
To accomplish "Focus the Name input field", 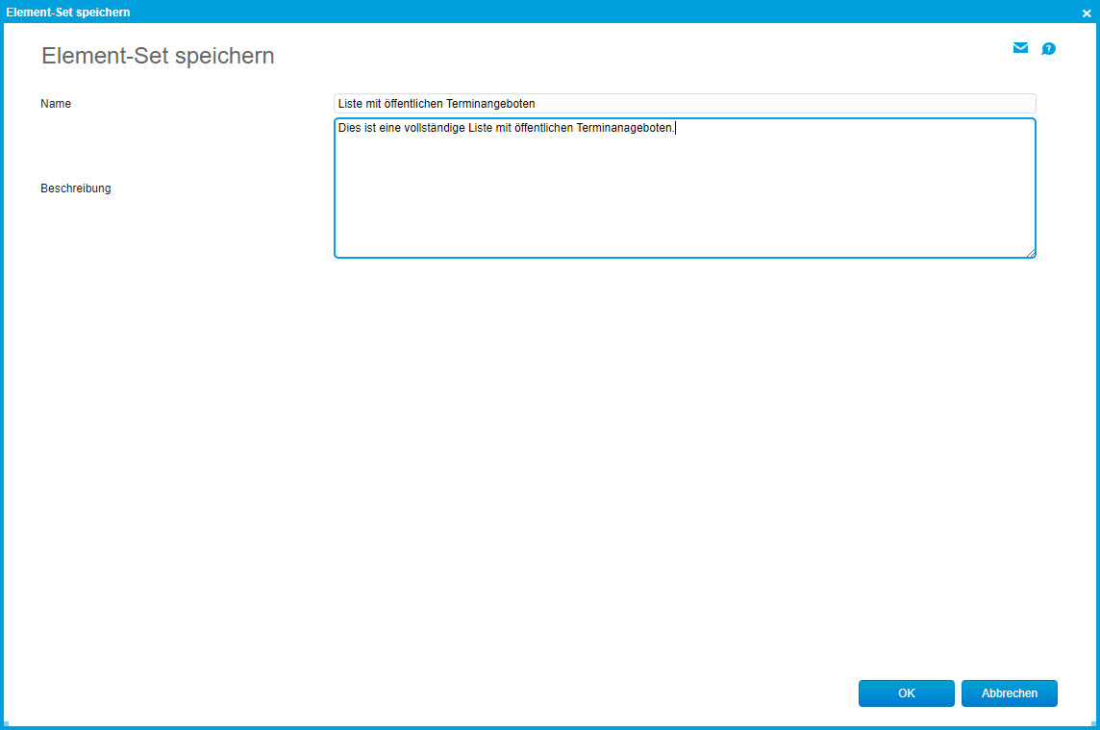I will coord(685,103).
